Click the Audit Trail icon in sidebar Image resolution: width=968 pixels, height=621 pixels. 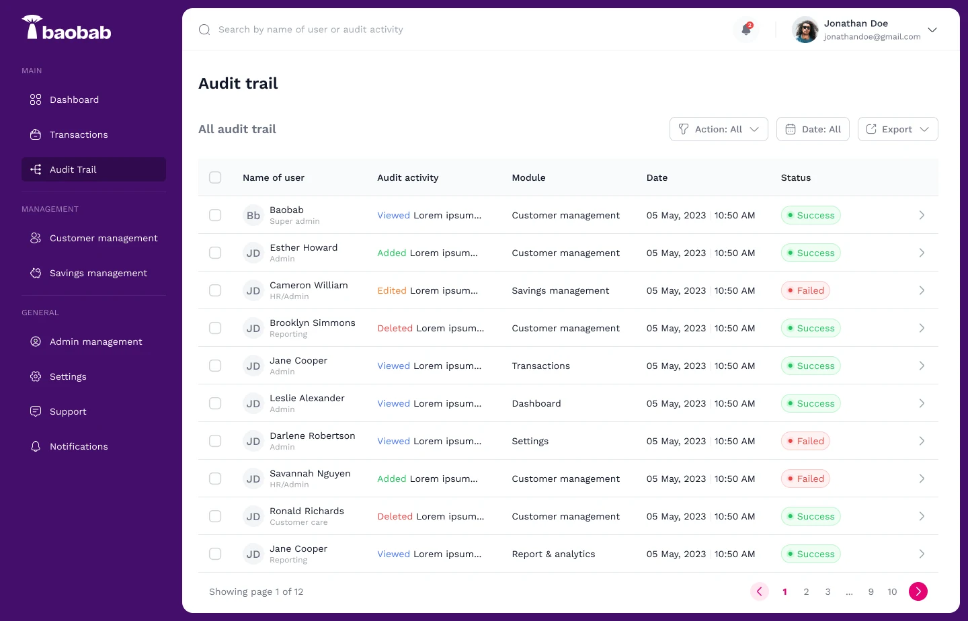[x=36, y=169]
